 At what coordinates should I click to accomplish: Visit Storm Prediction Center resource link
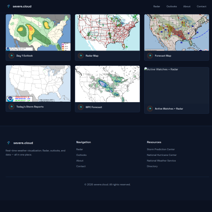[x=161, y=149]
